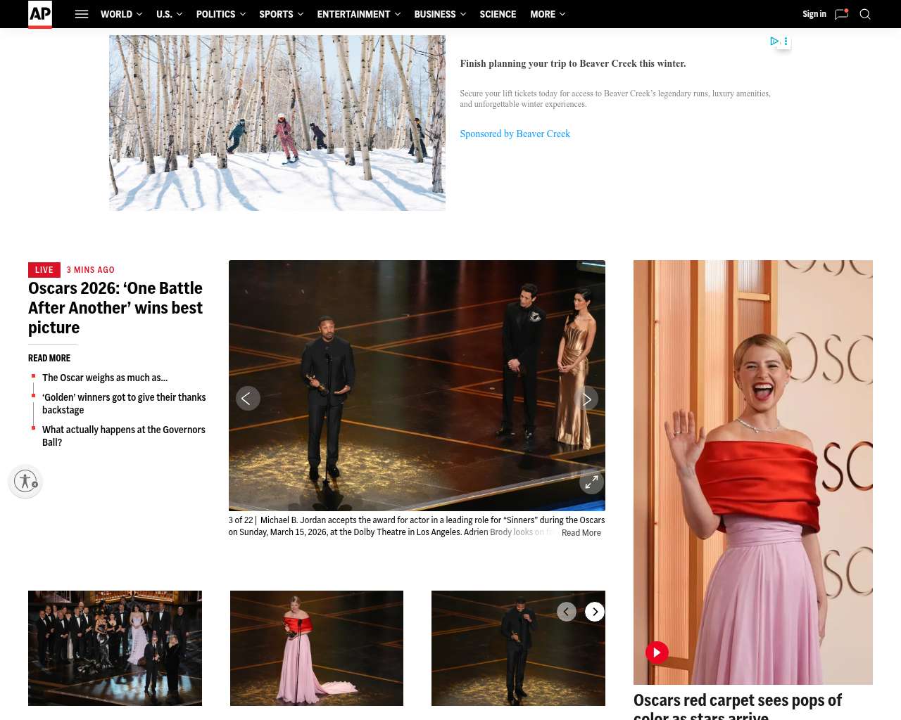901x720 pixels.
Task: Go to previous photo in main gallery
Action: 248,399
